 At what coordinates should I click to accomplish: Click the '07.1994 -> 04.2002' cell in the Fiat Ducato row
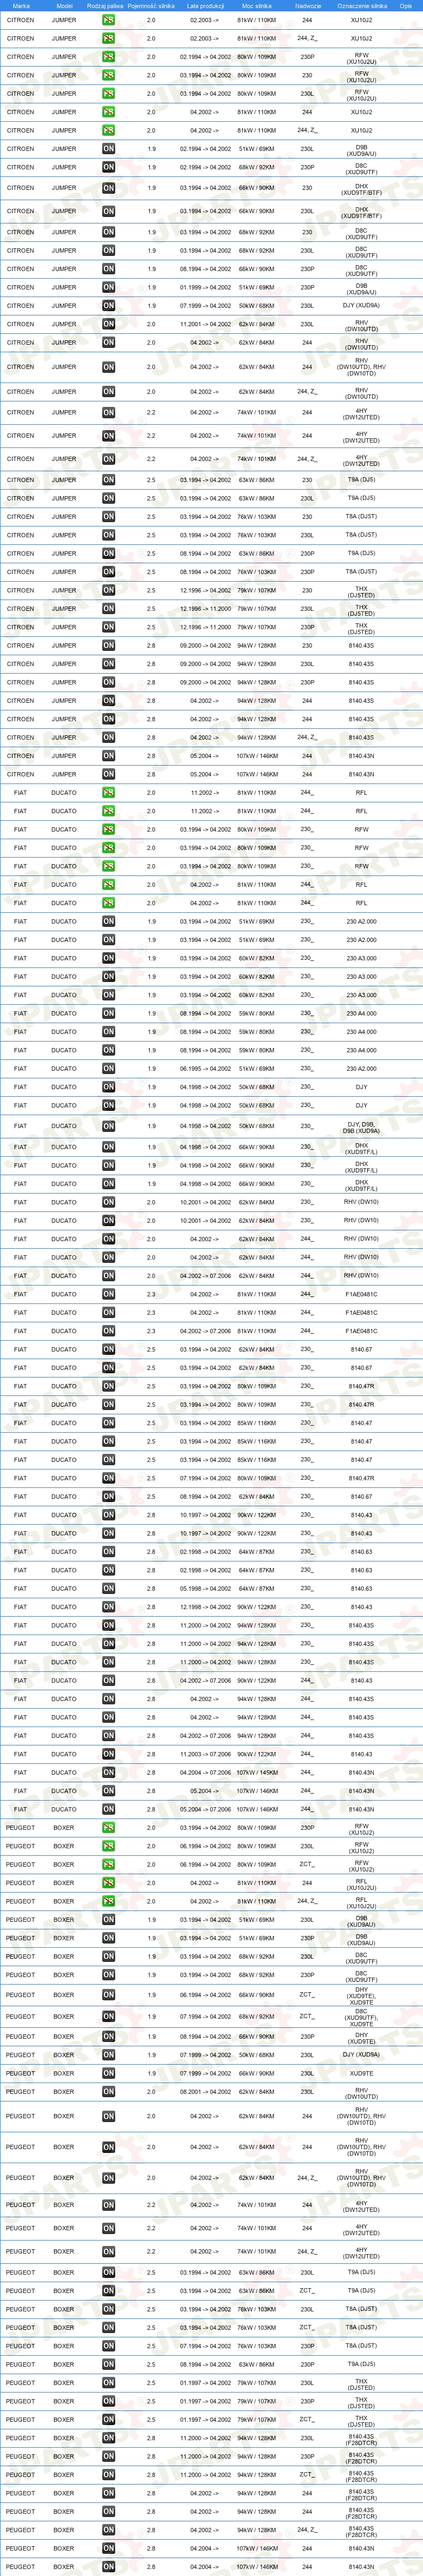click(205, 1478)
